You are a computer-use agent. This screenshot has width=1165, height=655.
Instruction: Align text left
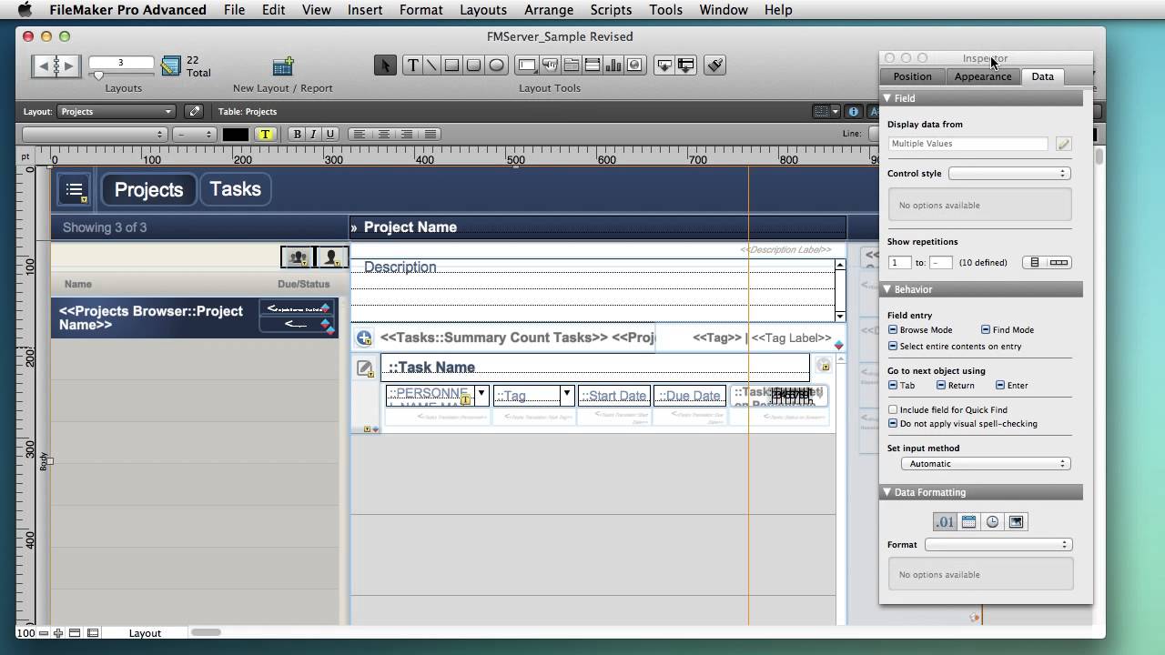point(360,134)
